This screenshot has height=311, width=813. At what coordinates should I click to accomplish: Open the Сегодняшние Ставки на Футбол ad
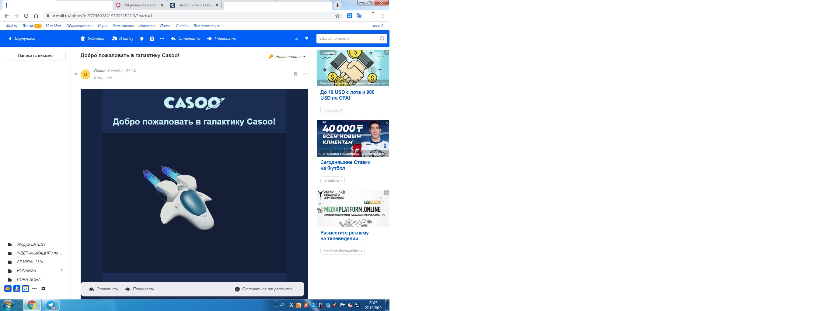345,165
